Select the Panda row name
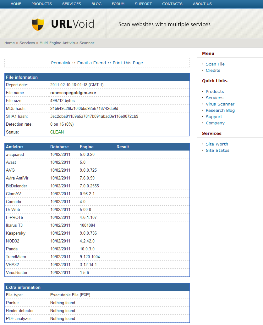This screenshot has width=263, height=325. [x=12, y=249]
